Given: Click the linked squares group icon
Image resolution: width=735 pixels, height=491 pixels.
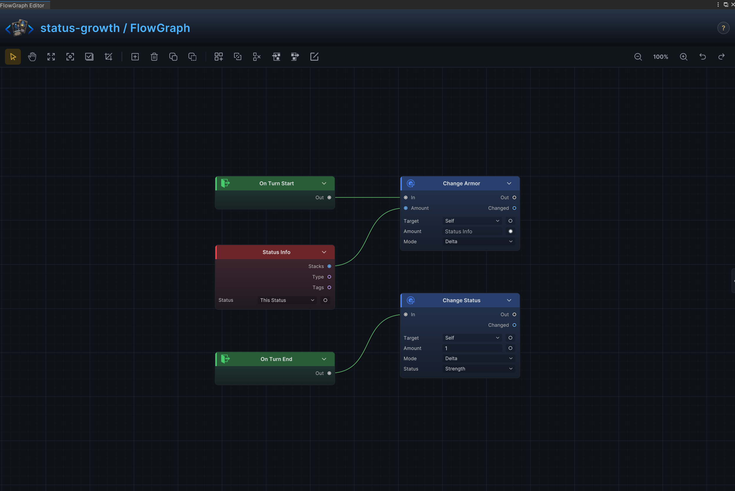Looking at the screenshot, I should coord(238,57).
